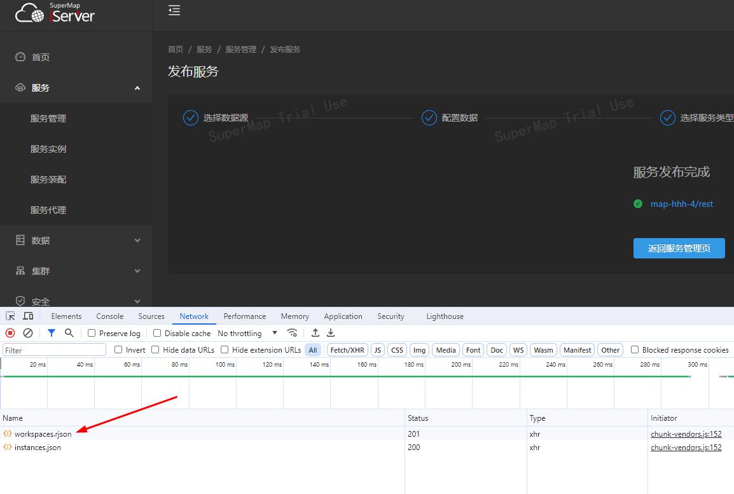Screen dimensions: 734x494
Task: Switch to the Console tab
Action: pos(109,316)
